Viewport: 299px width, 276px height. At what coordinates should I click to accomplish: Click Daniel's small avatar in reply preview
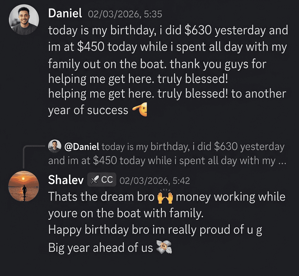tap(55, 146)
